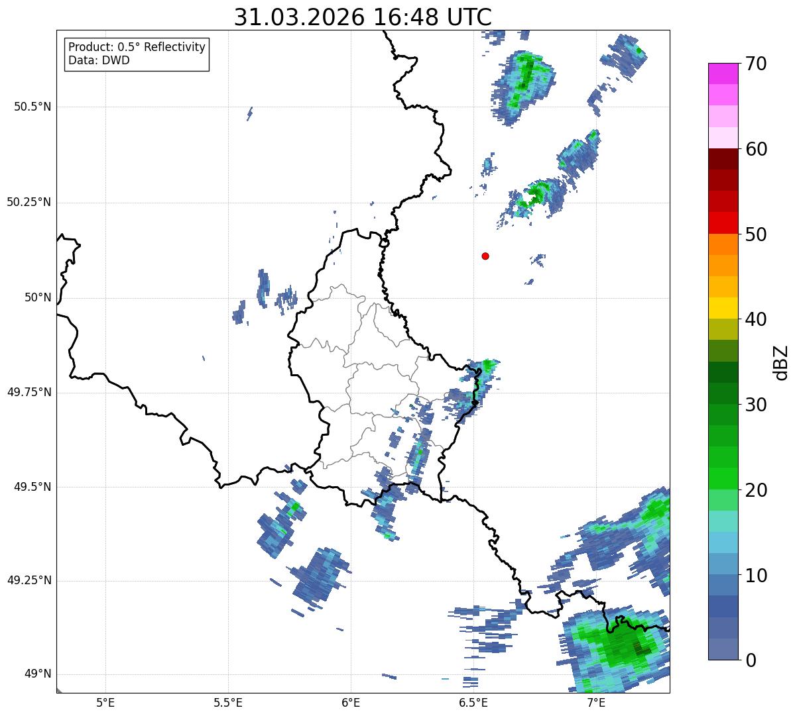Click the red radar site marker dot
Viewport: 797px width, 716px height.
(485, 256)
